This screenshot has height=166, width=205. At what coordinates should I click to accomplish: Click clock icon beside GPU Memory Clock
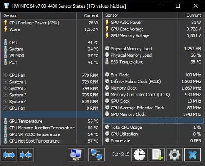click(107, 114)
